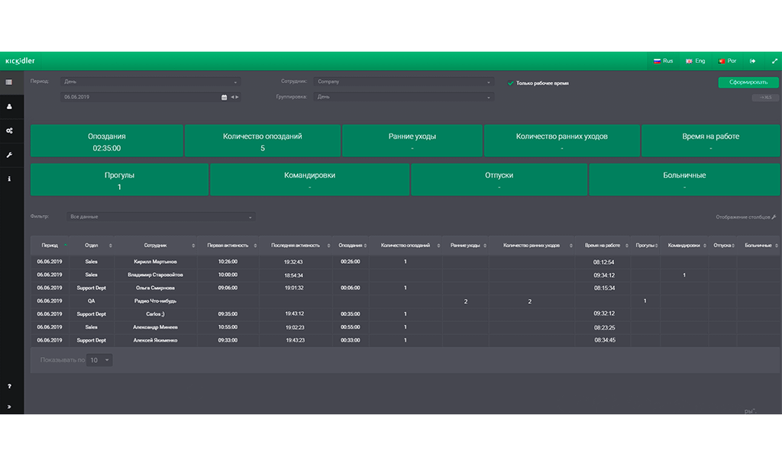Open the 'Сотрудник' Company dropdown
The width and height of the screenshot is (782, 466).
(403, 82)
